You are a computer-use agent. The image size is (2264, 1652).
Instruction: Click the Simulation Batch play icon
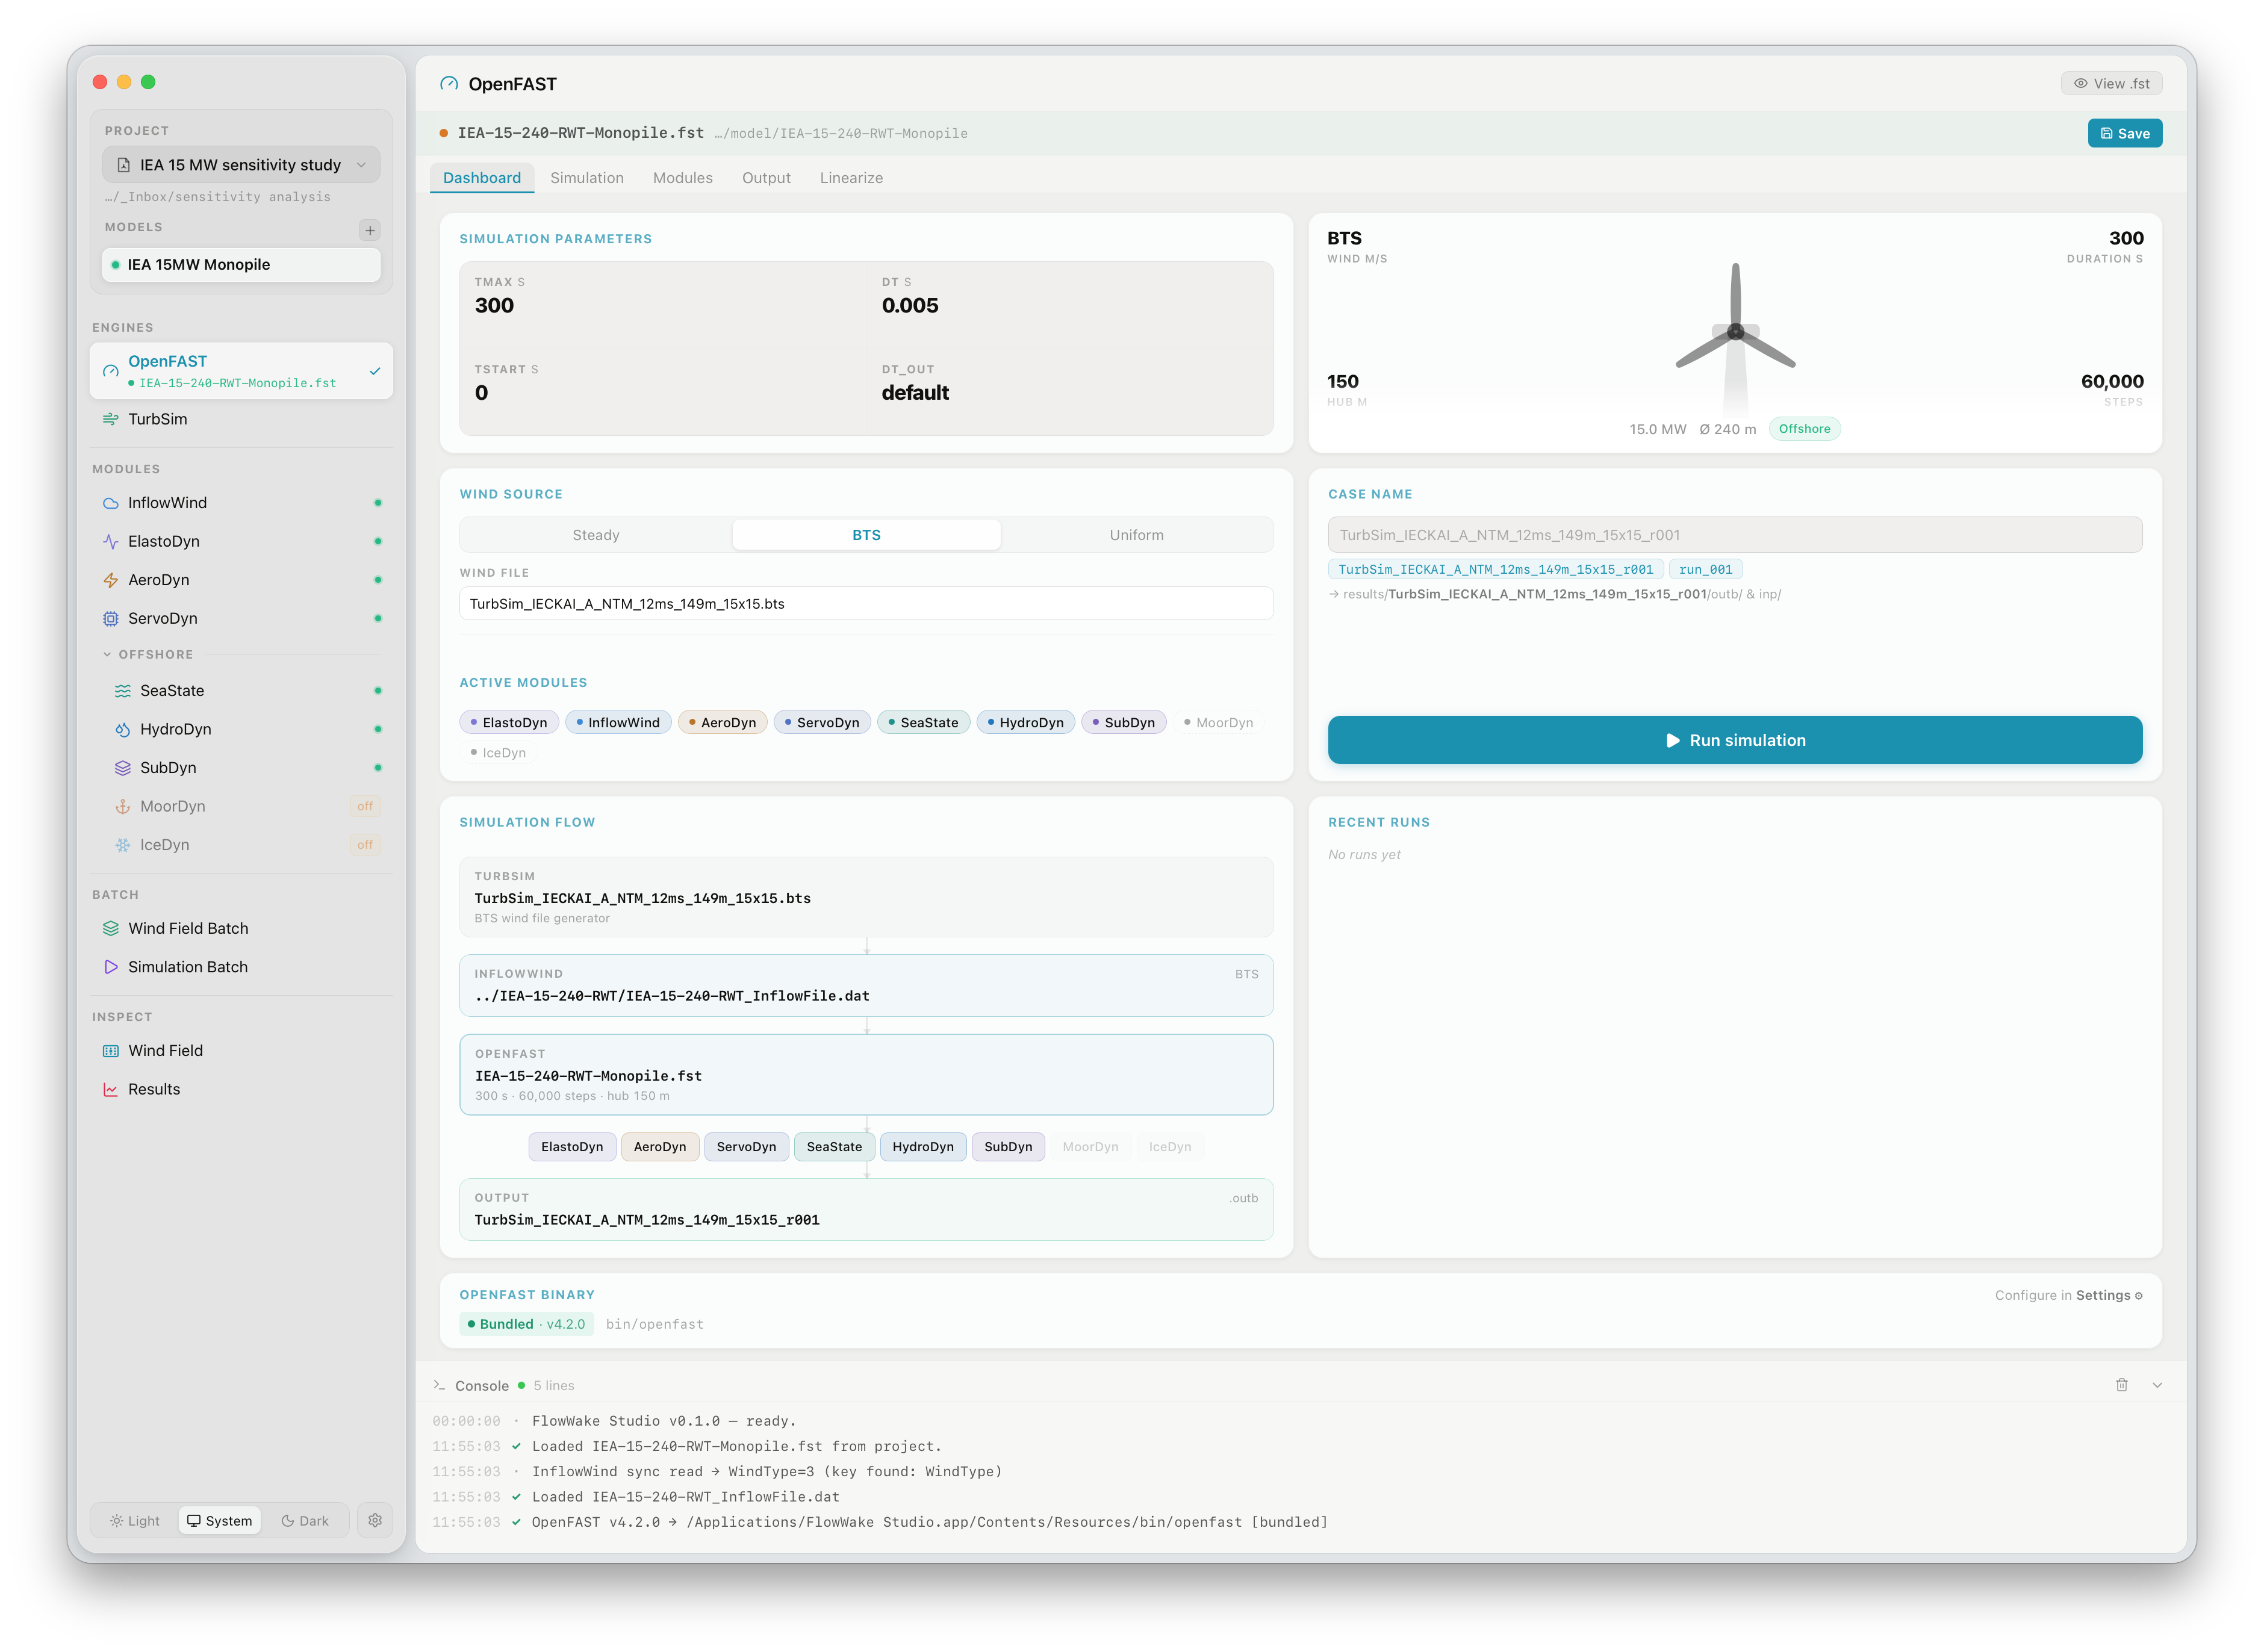tap(111, 967)
